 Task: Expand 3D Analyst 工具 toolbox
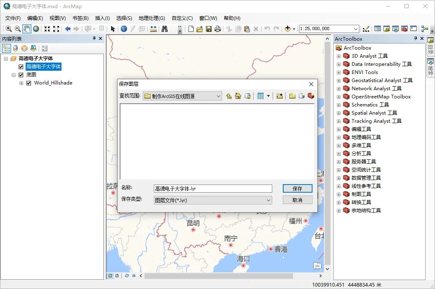click(339, 56)
